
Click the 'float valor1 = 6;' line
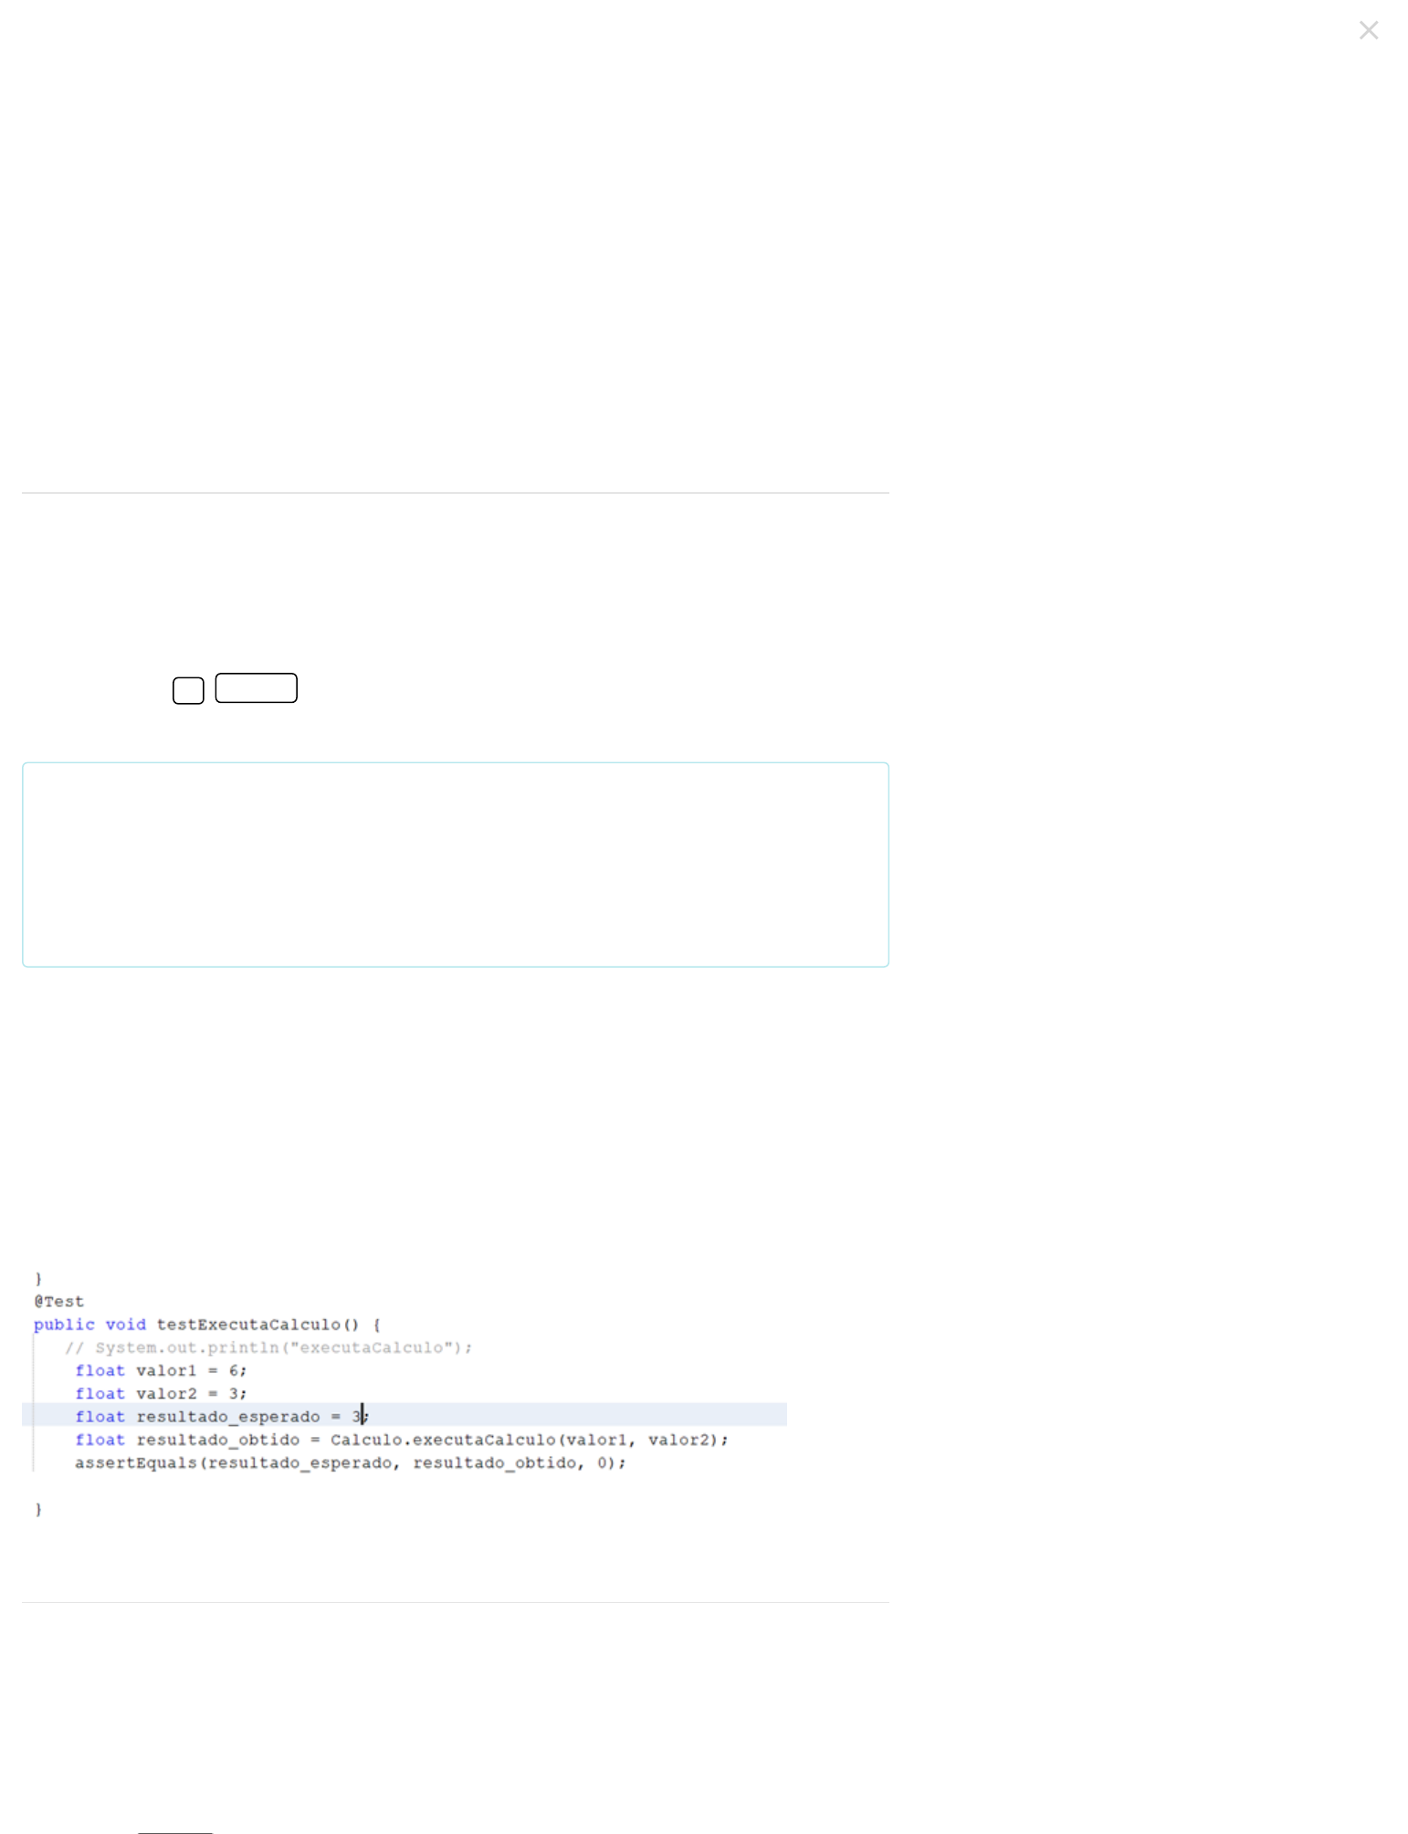[x=161, y=1369]
